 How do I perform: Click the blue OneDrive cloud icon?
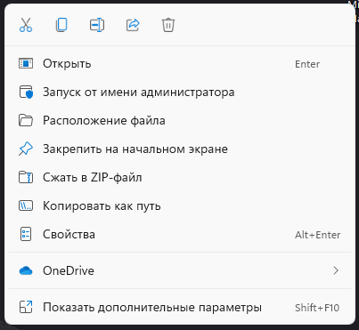click(26, 270)
